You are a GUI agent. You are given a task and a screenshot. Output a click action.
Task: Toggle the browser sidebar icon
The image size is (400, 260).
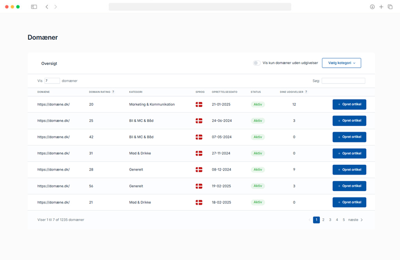(x=34, y=7)
